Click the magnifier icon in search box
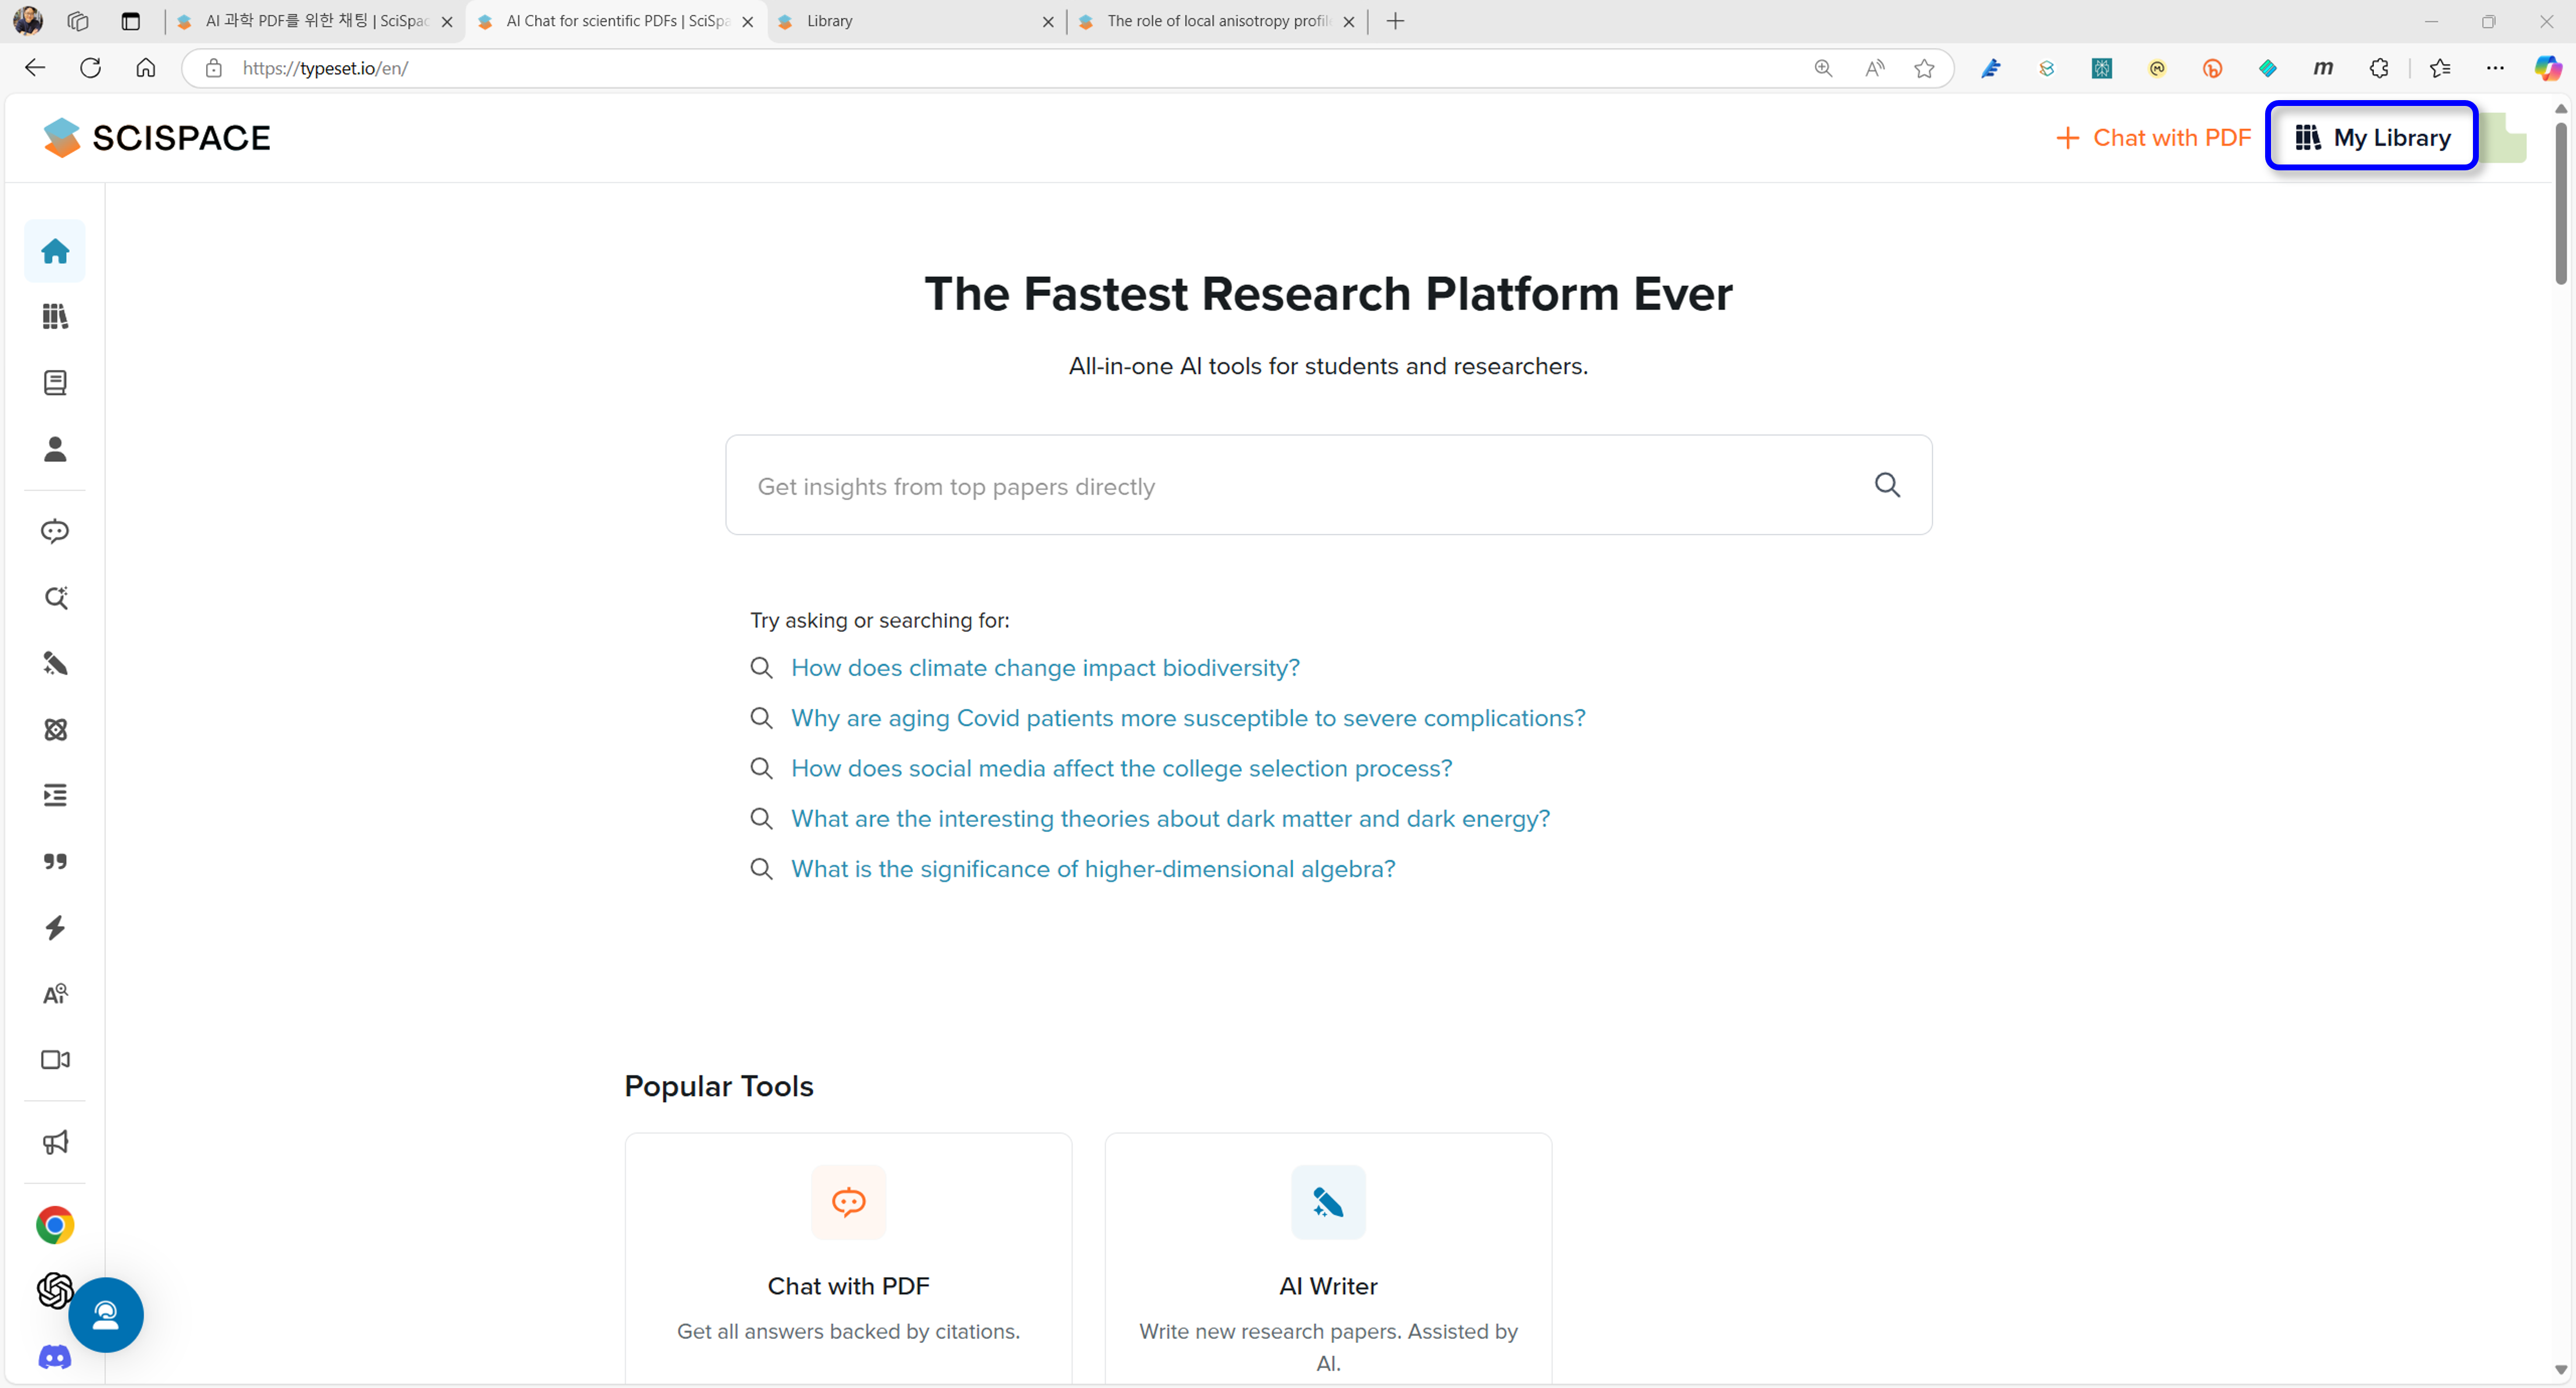This screenshot has width=2576, height=1388. [x=1886, y=485]
